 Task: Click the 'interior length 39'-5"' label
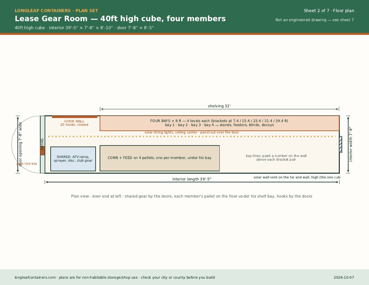[192, 179]
